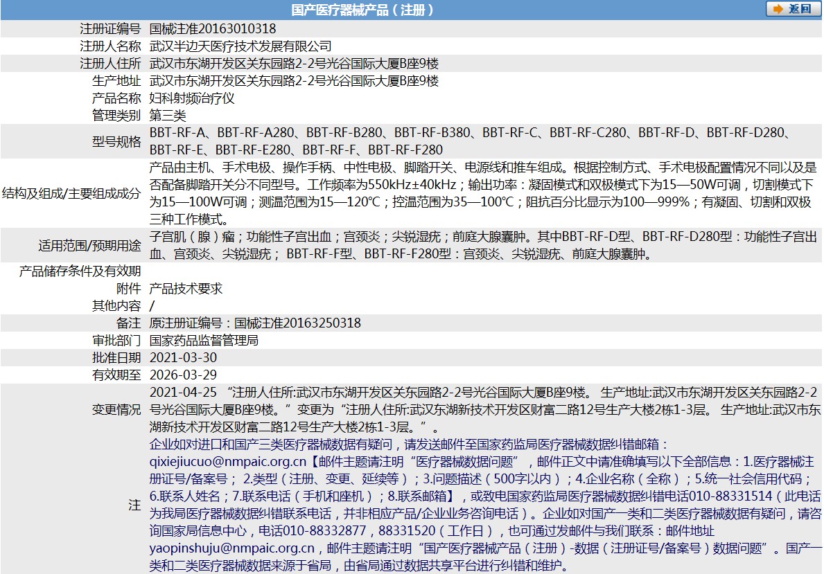Viewport: 824px width, 574px height.
Task: Click the 产品名称 label
Action: point(116,98)
